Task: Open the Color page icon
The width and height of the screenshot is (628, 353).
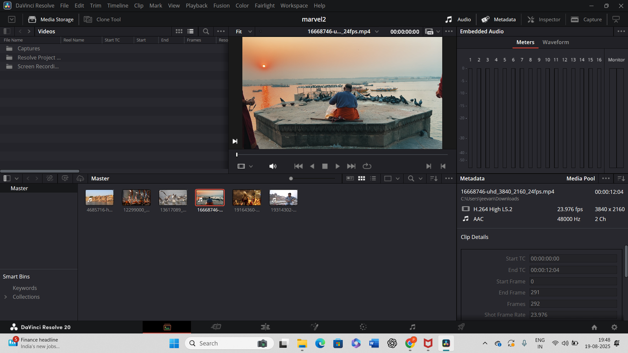Action: click(x=363, y=327)
